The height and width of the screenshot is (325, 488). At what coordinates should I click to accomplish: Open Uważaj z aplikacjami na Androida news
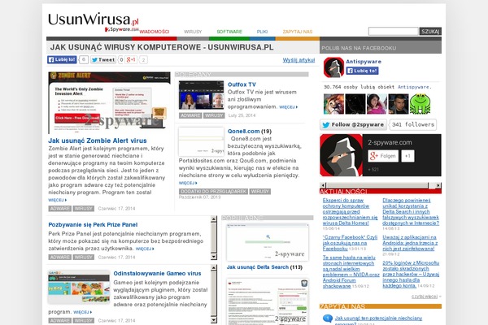410,243
